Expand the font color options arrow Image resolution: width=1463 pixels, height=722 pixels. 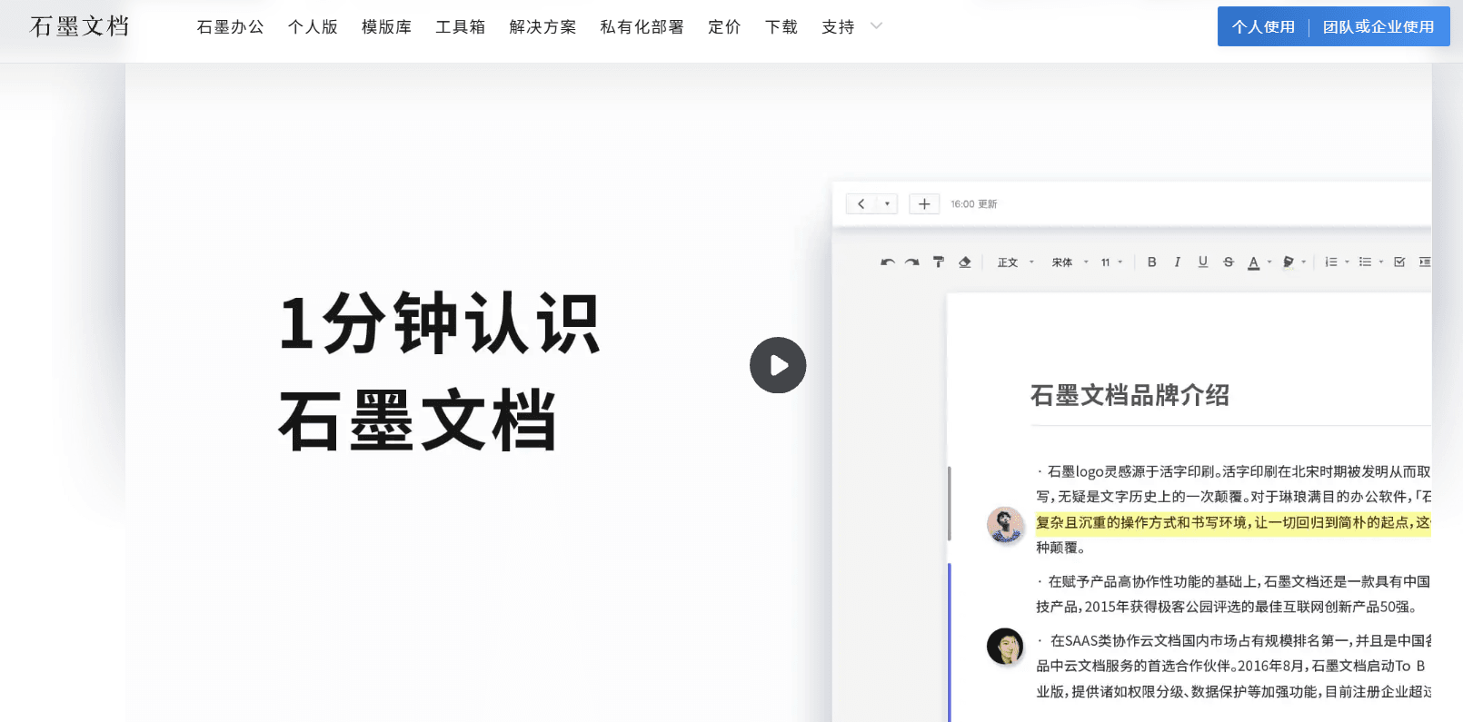click(1269, 262)
